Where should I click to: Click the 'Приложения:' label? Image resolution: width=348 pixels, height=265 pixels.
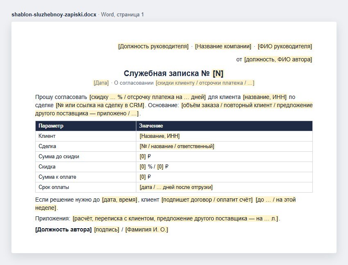pyautogui.click(x=52, y=219)
